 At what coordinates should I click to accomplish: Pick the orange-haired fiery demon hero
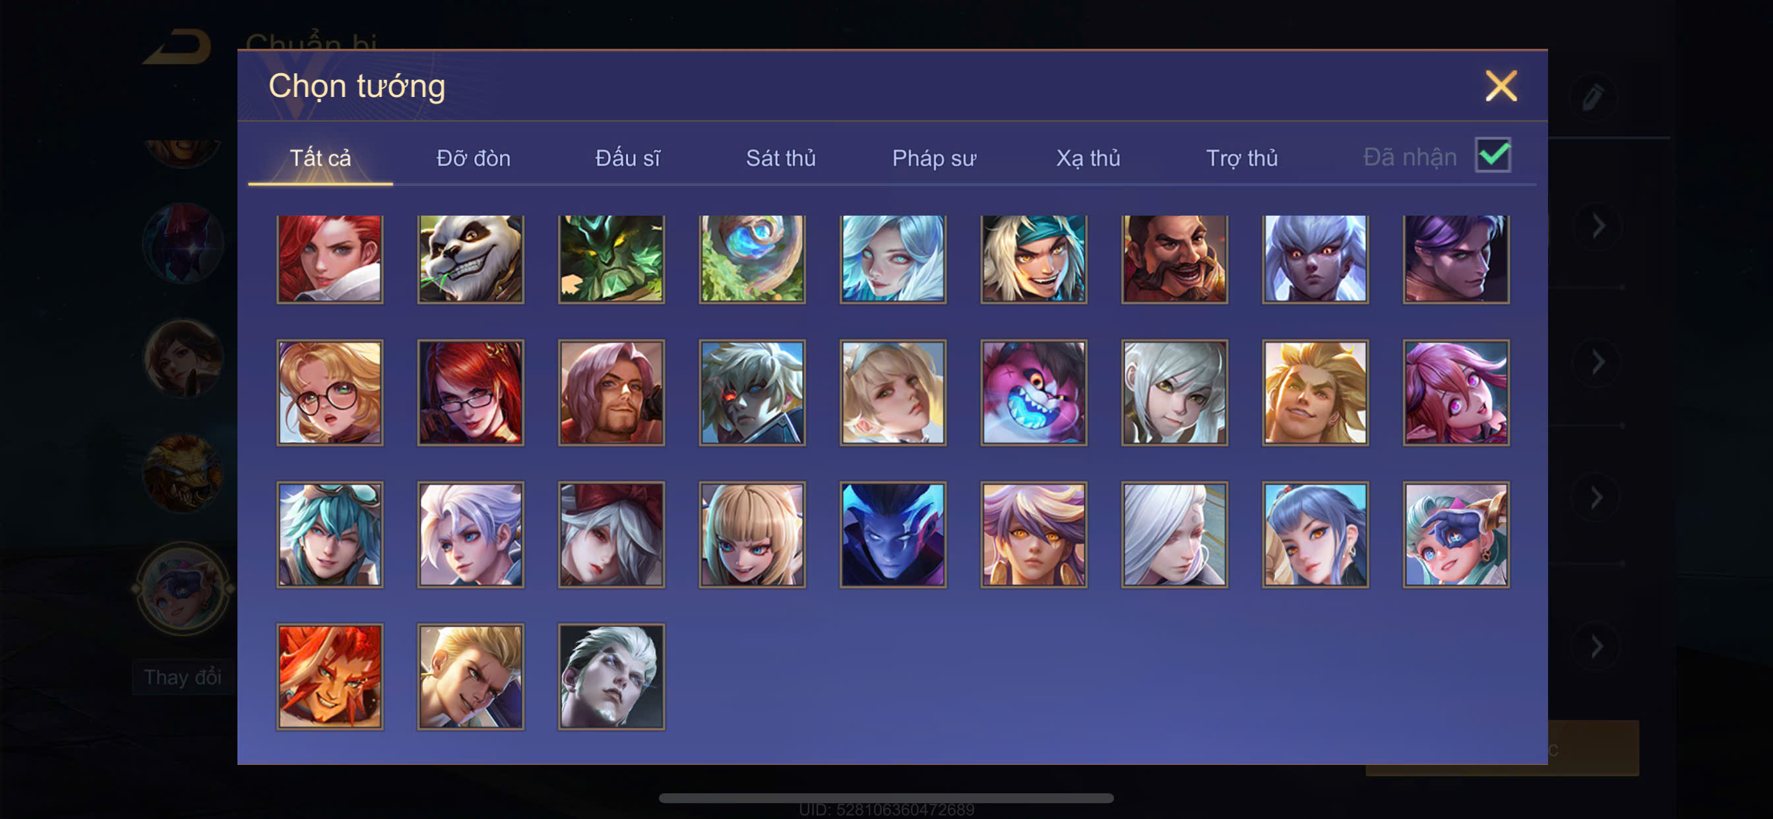pyautogui.click(x=330, y=677)
